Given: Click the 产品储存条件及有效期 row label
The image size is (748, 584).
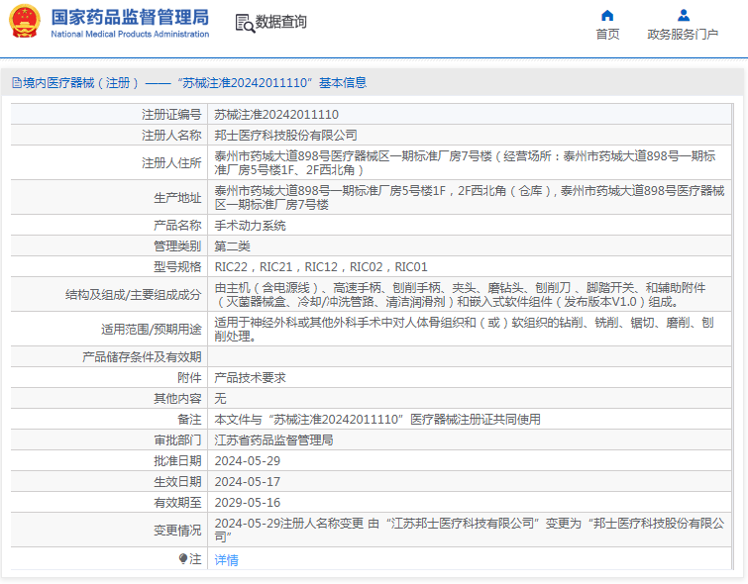Looking at the screenshot, I should click(x=142, y=357).
